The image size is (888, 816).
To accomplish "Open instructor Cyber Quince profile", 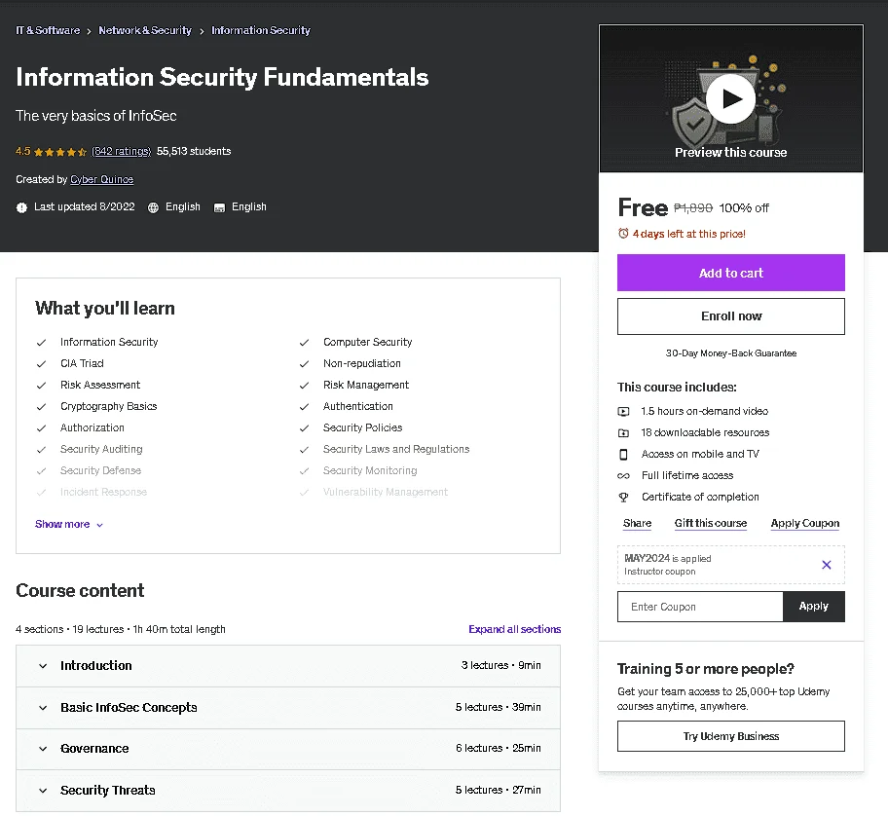I will [102, 179].
